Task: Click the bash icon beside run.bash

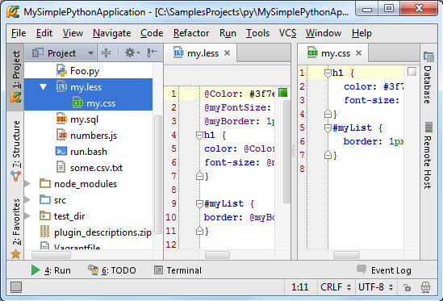Action: point(61,152)
